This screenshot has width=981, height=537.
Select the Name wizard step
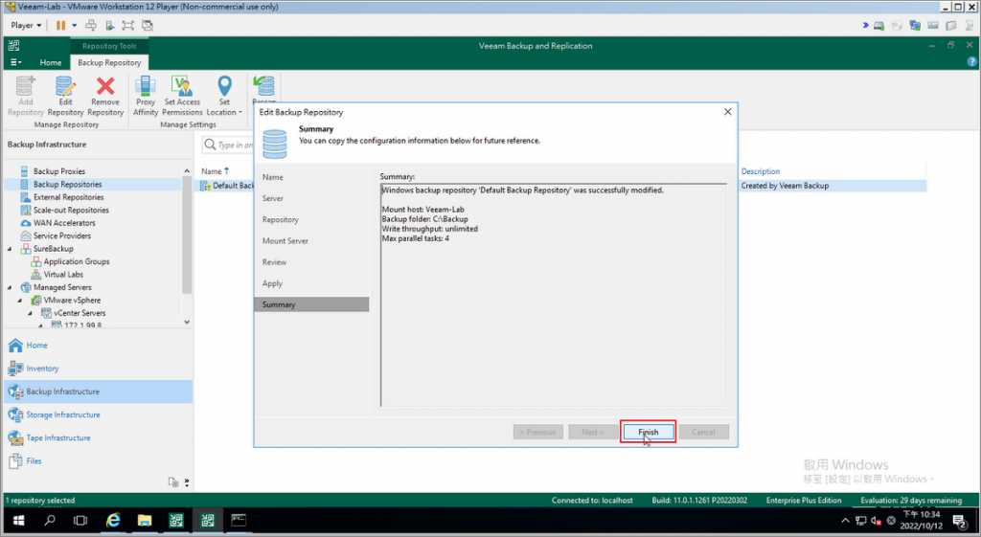[x=273, y=177]
